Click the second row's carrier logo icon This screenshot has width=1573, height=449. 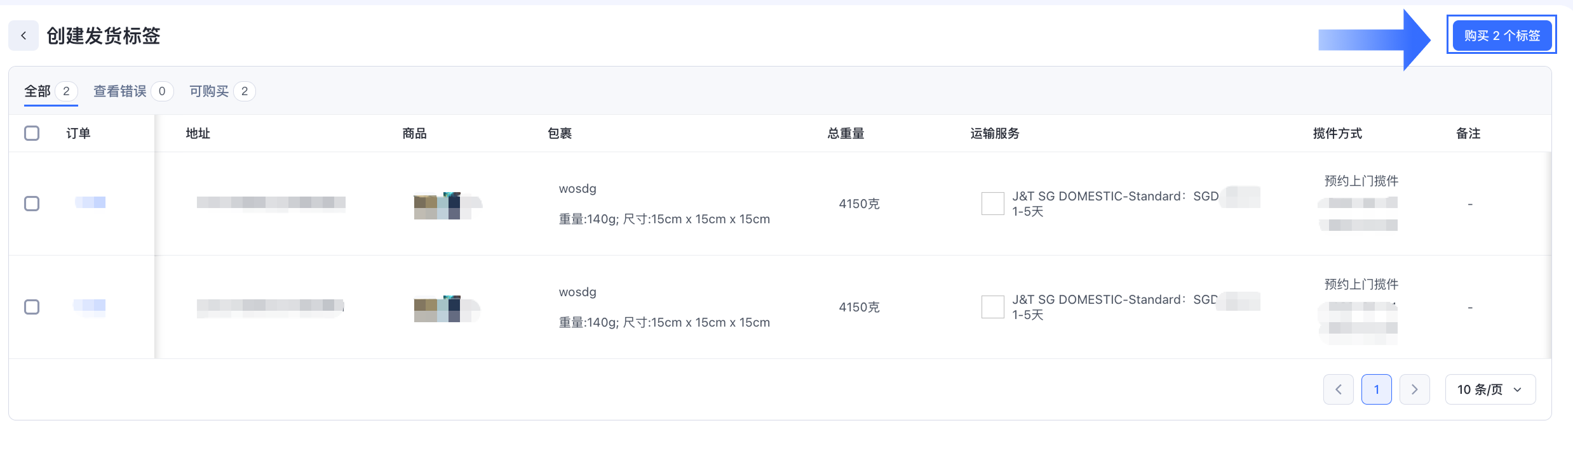click(992, 307)
